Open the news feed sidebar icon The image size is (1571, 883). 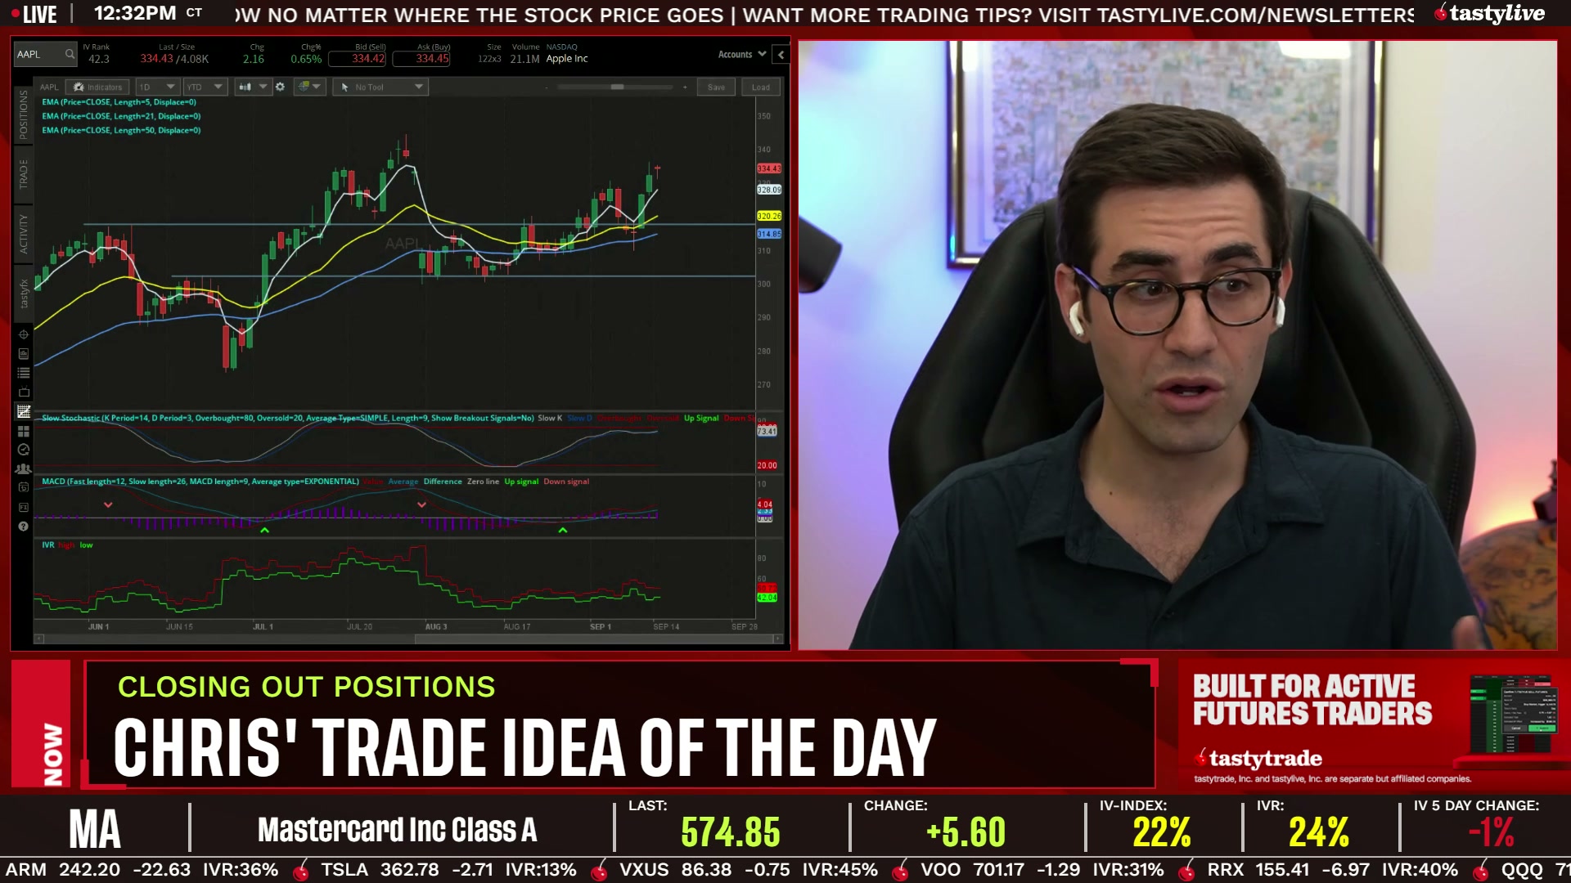[x=24, y=354]
